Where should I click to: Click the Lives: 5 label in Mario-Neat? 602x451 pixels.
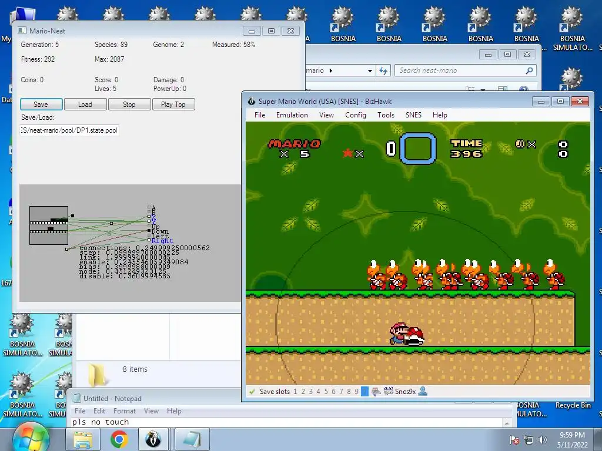tap(106, 89)
